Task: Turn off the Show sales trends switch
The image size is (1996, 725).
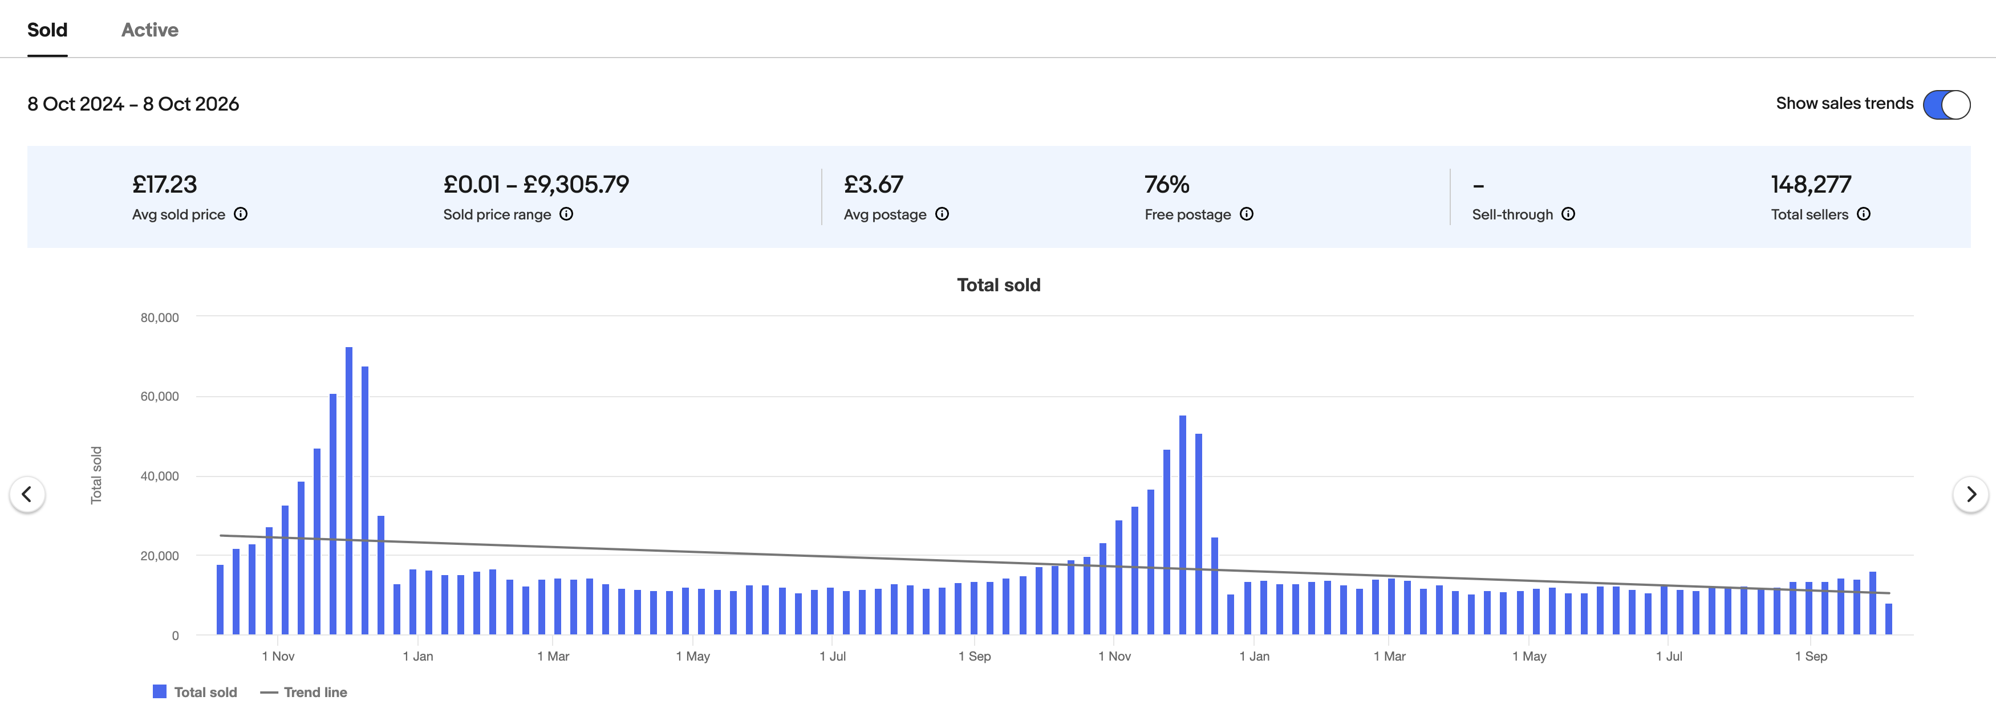Action: 1946,104
